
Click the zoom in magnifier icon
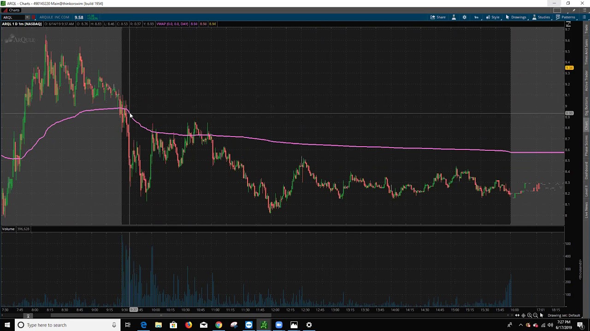(x=529, y=315)
